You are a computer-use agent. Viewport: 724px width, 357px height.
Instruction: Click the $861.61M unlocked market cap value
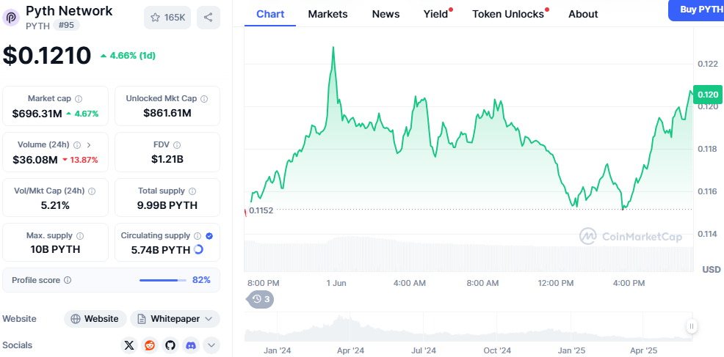(x=167, y=114)
